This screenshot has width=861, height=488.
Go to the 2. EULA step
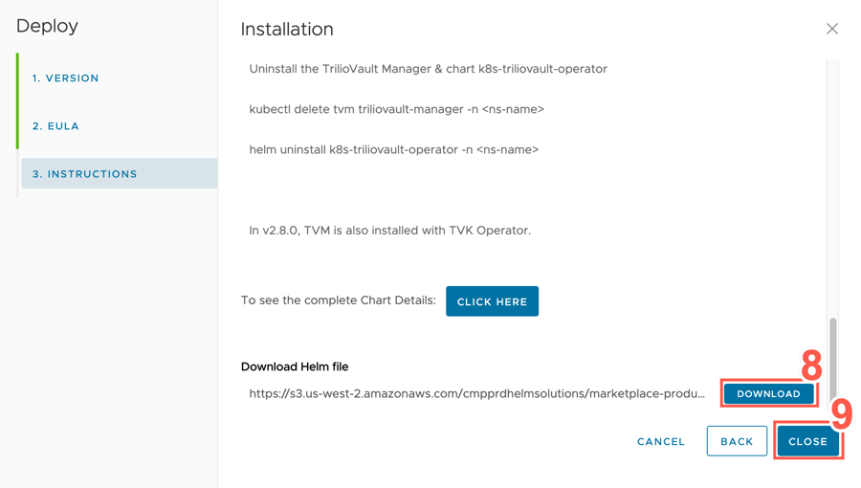pyautogui.click(x=55, y=126)
